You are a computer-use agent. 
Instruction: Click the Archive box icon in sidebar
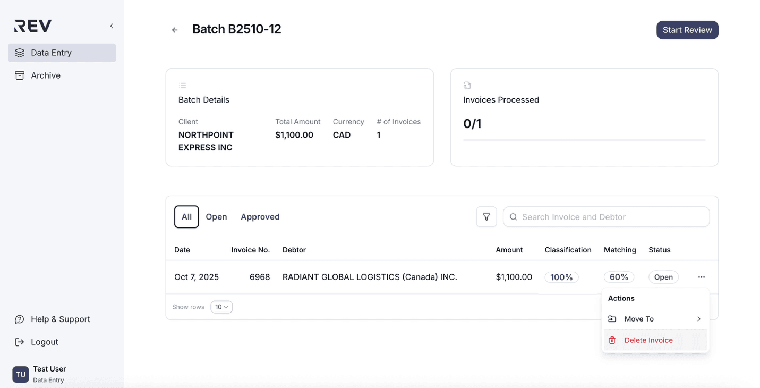coord(20,75)
